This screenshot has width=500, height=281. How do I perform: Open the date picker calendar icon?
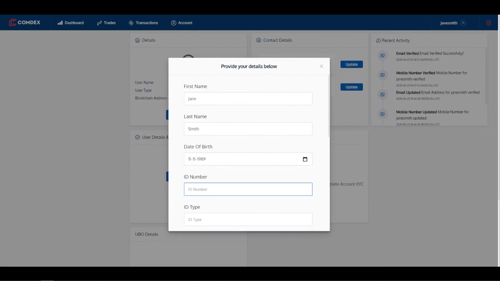305,159
